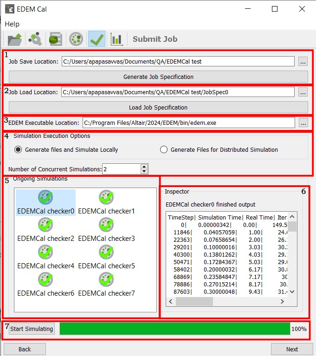Increase Number of Concurrent Simulations spinner
Screen dimensions: 316x356
(x=144, y=167)
